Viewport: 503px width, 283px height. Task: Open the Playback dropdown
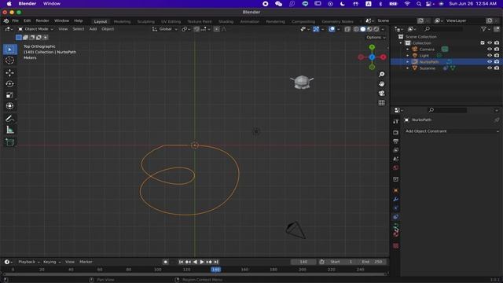[x=28, y=262]
